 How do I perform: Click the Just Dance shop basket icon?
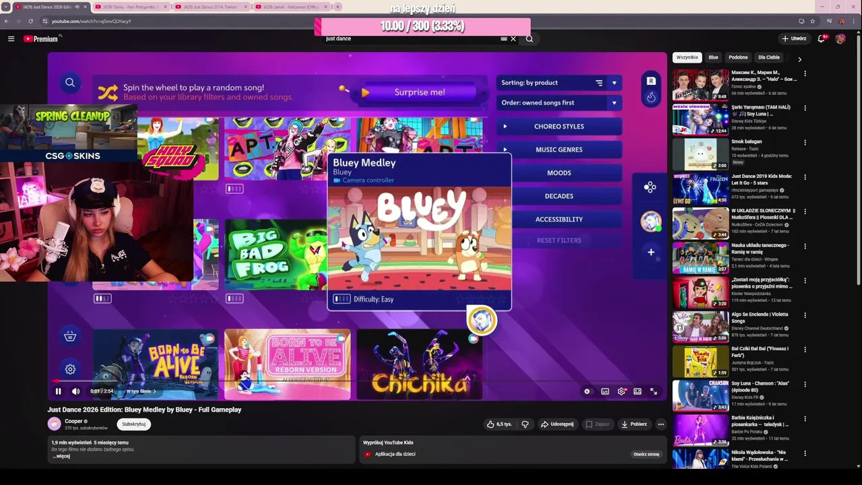pos(70,336)
